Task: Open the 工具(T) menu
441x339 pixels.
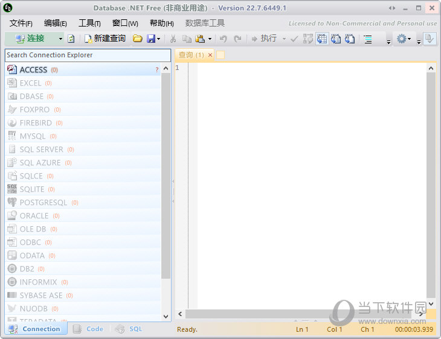Action: pos(89,24)
